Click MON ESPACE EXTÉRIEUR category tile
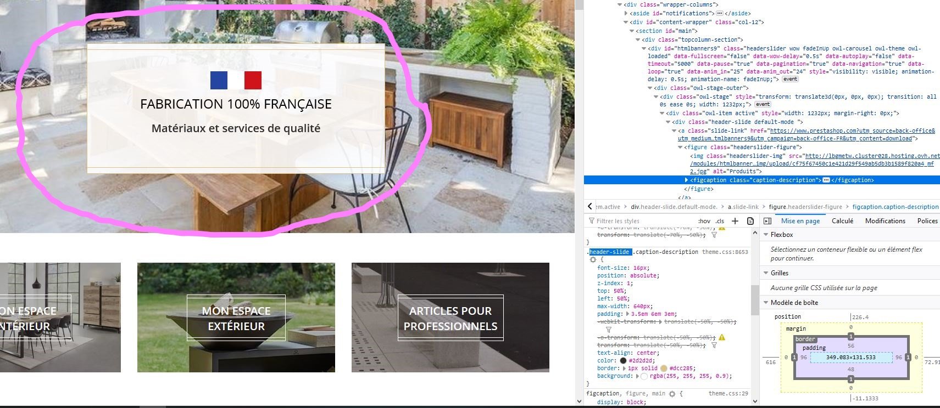The image size is (940, 408). coord(236,318)
